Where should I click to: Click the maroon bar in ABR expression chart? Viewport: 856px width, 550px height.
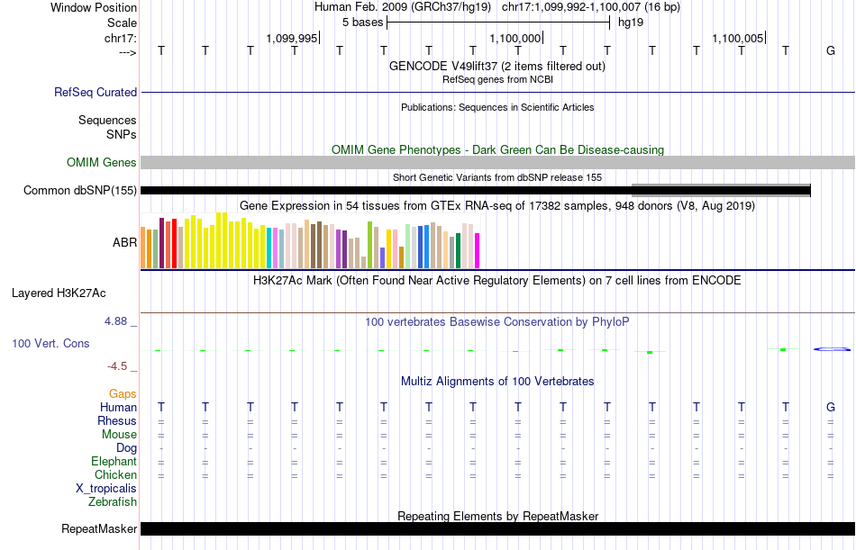(x=161, y=243)
